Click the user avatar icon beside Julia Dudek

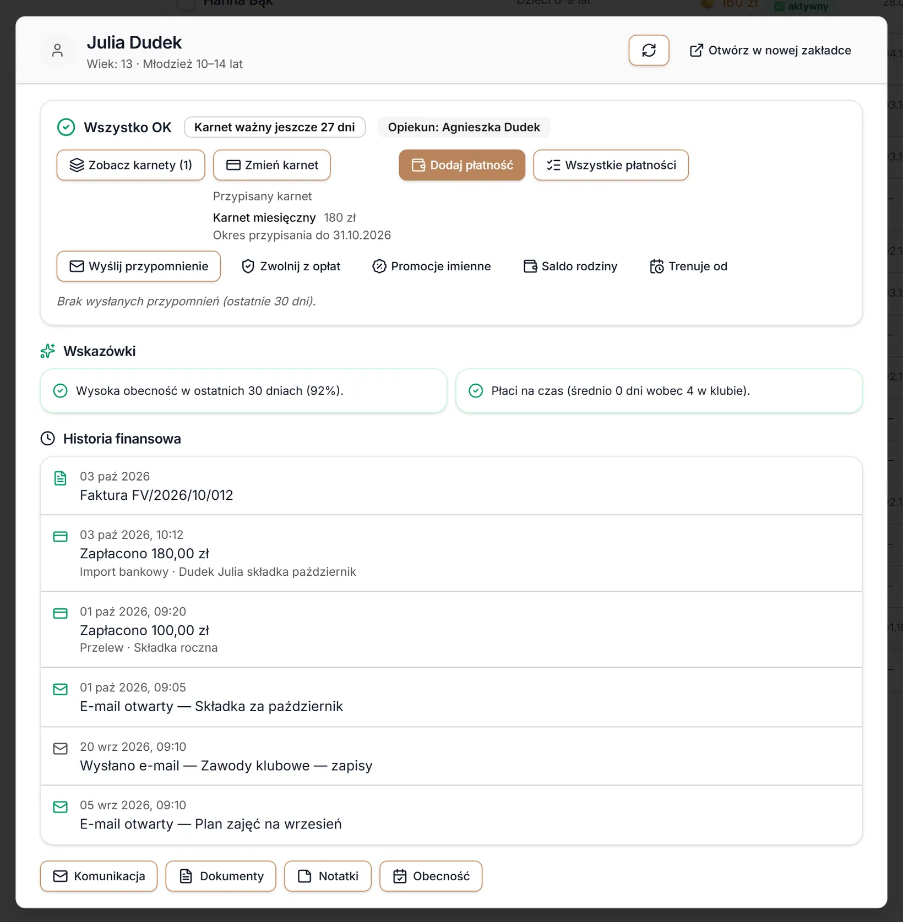(x=57, y=51)
